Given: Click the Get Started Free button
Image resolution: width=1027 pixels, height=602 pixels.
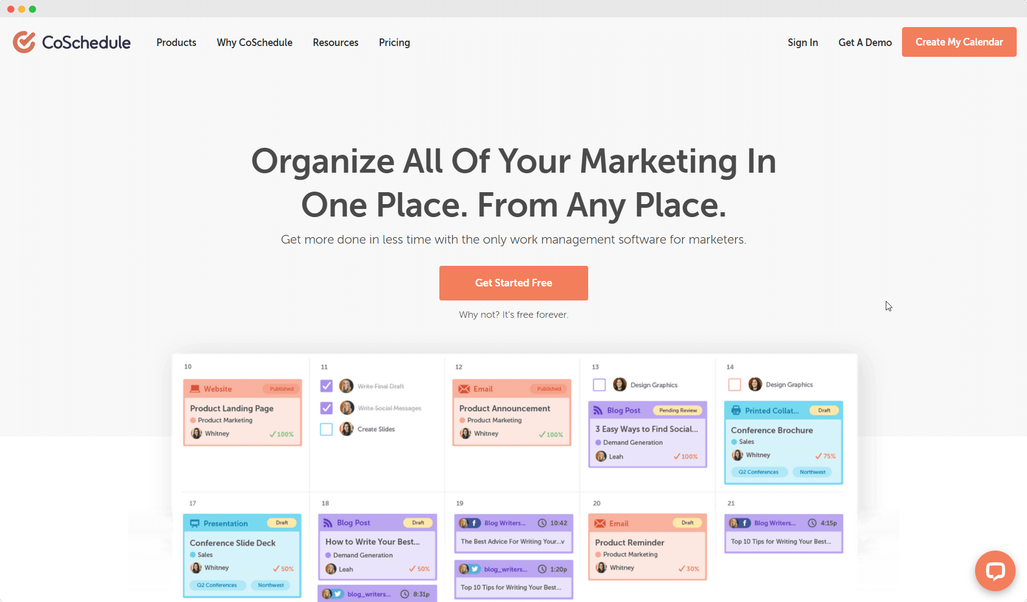Looking at the screenshot, I should click(x=513, y=283).
